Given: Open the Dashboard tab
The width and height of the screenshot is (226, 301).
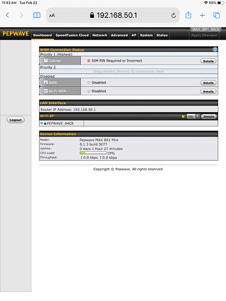Looking at the screenshot, I should [x=43, y=35].
